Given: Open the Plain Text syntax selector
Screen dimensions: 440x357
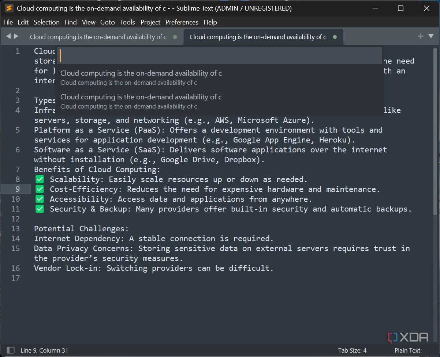Looking at the screenshot, I should [407, 350].
